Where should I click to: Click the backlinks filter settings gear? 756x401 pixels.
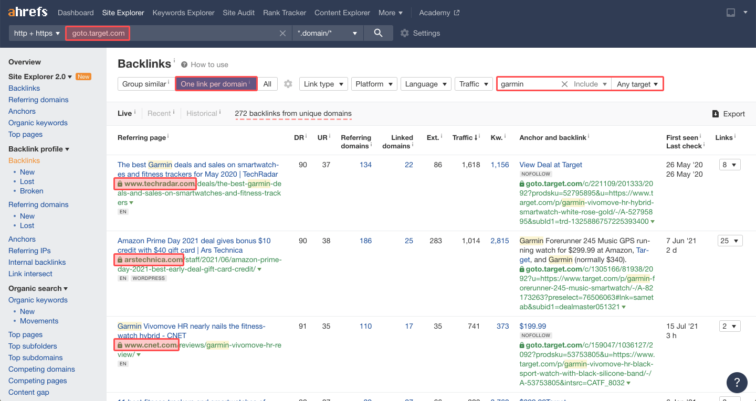pos(288,84)
